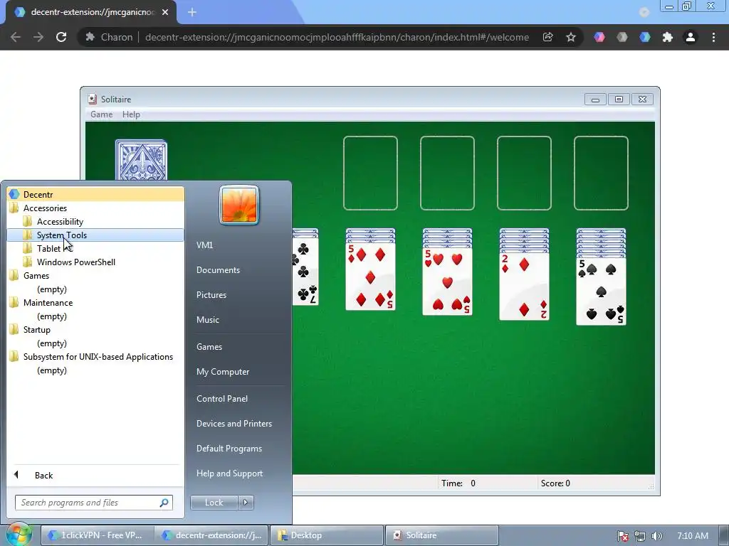Click the blue Decentr extension icon right of gray one
This screenshot has width=729, height=546.
click(x=645, y=37)
